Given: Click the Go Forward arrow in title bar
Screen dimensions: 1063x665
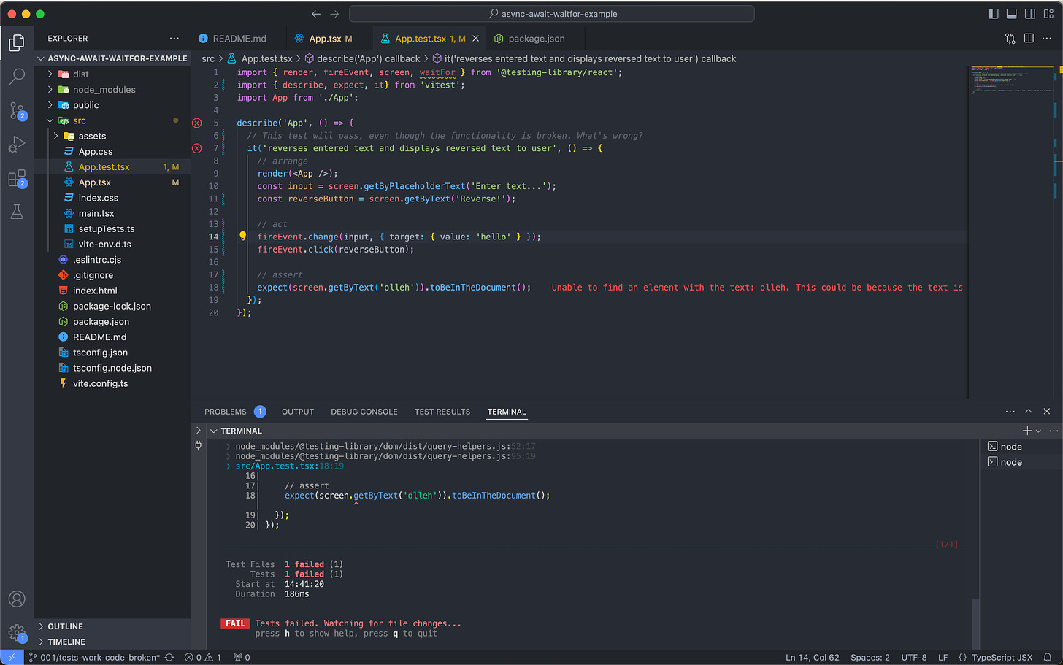Looking at the screenshot, I should [334, 14].
